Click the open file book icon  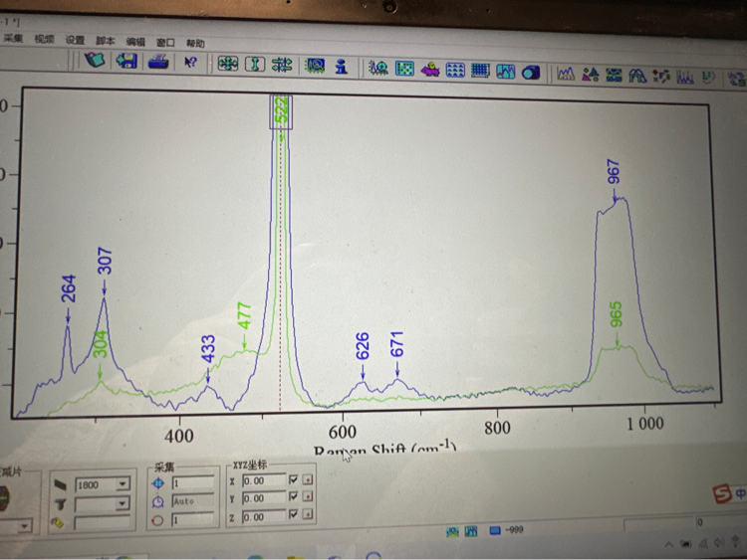pyautogui.click(x=95, y=61)
